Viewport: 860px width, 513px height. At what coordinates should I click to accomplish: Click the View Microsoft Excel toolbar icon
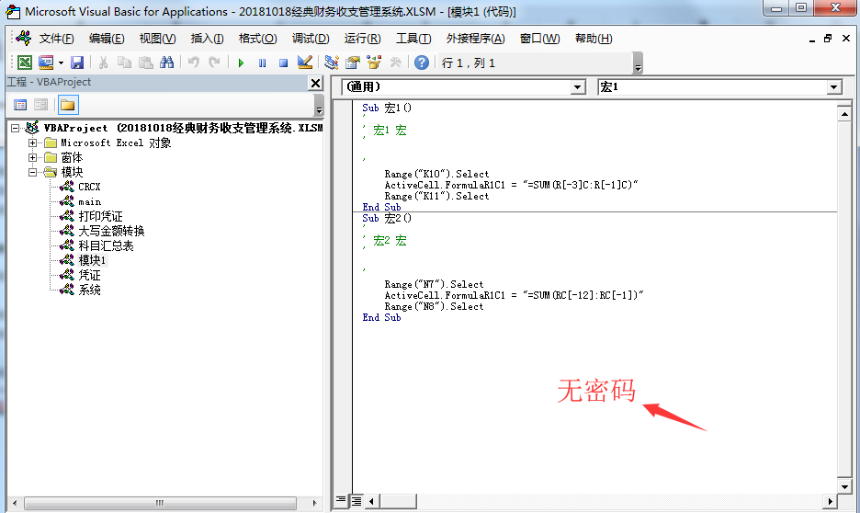(24, 63)
